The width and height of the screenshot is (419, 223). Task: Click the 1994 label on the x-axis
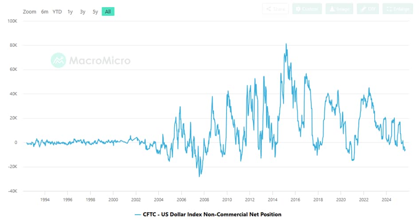pyautogui.click(x=45, y=200)
